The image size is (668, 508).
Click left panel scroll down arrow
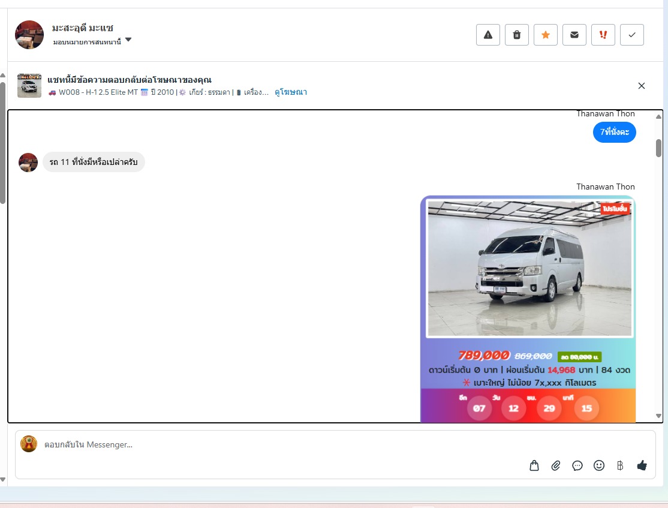(x=2, y=479)
